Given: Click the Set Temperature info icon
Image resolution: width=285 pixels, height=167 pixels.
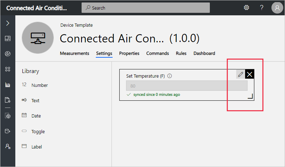Looking at the screenshot, I should click(x=170, y=76).
